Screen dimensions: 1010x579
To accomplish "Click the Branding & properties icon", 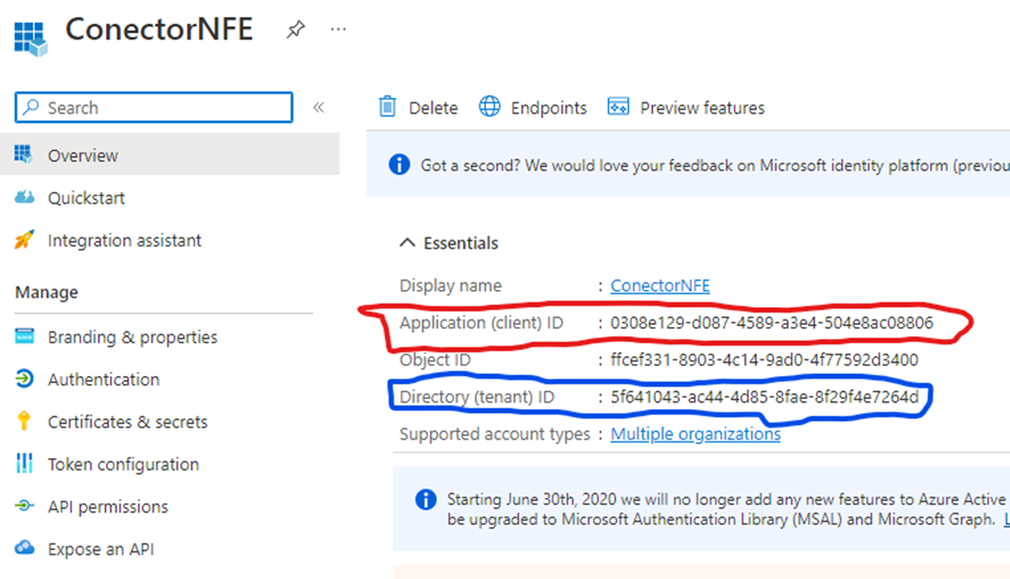I will point(24,336).
